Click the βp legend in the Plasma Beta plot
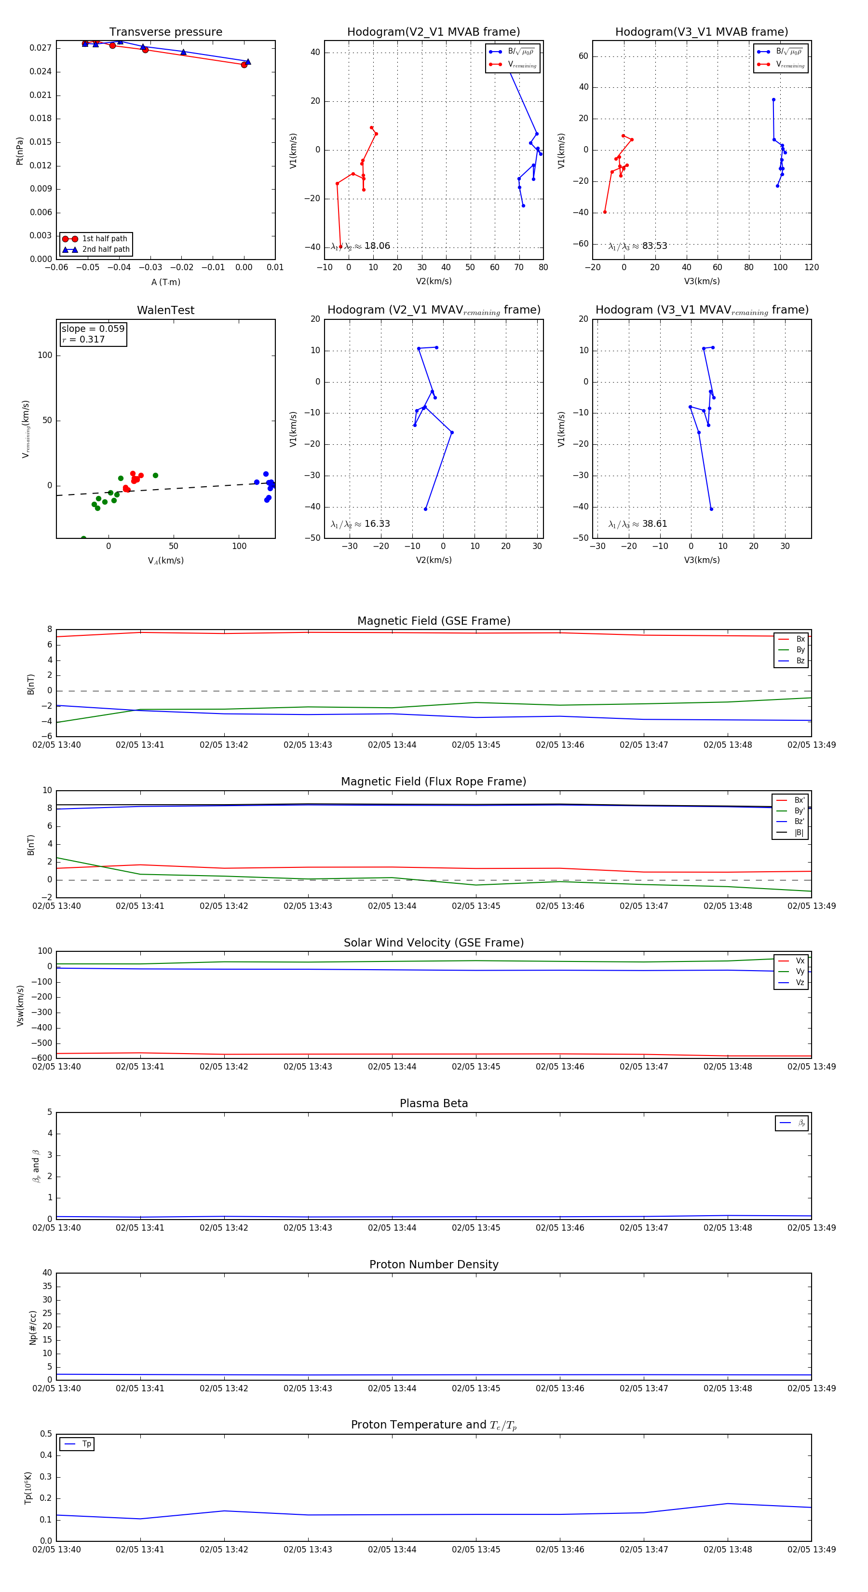This screenshot has width=868, height=1592. point(792,1123)
